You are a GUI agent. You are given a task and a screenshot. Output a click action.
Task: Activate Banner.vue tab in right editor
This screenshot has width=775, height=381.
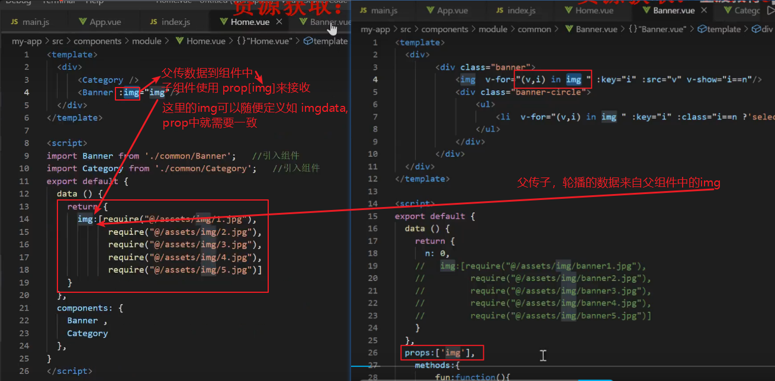667,11
